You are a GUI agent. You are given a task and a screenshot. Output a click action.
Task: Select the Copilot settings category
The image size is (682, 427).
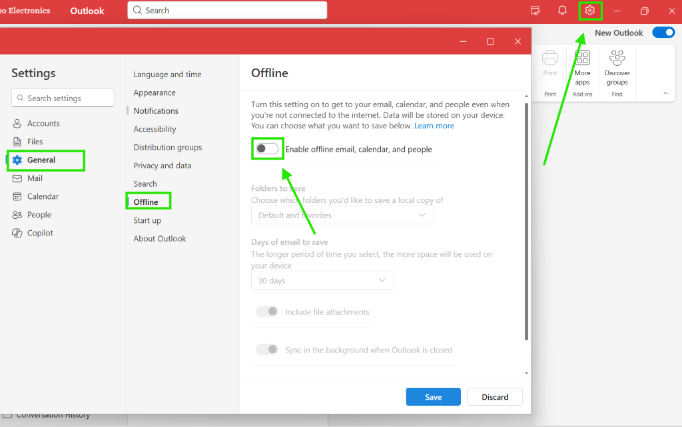[40, 233]
